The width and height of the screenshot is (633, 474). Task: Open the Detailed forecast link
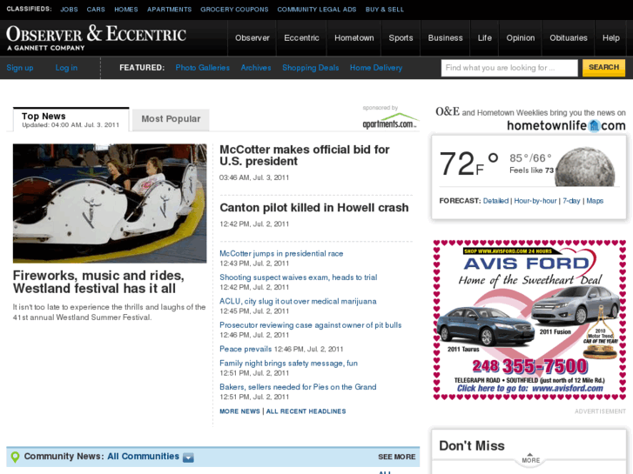click(x=495, y=201)
